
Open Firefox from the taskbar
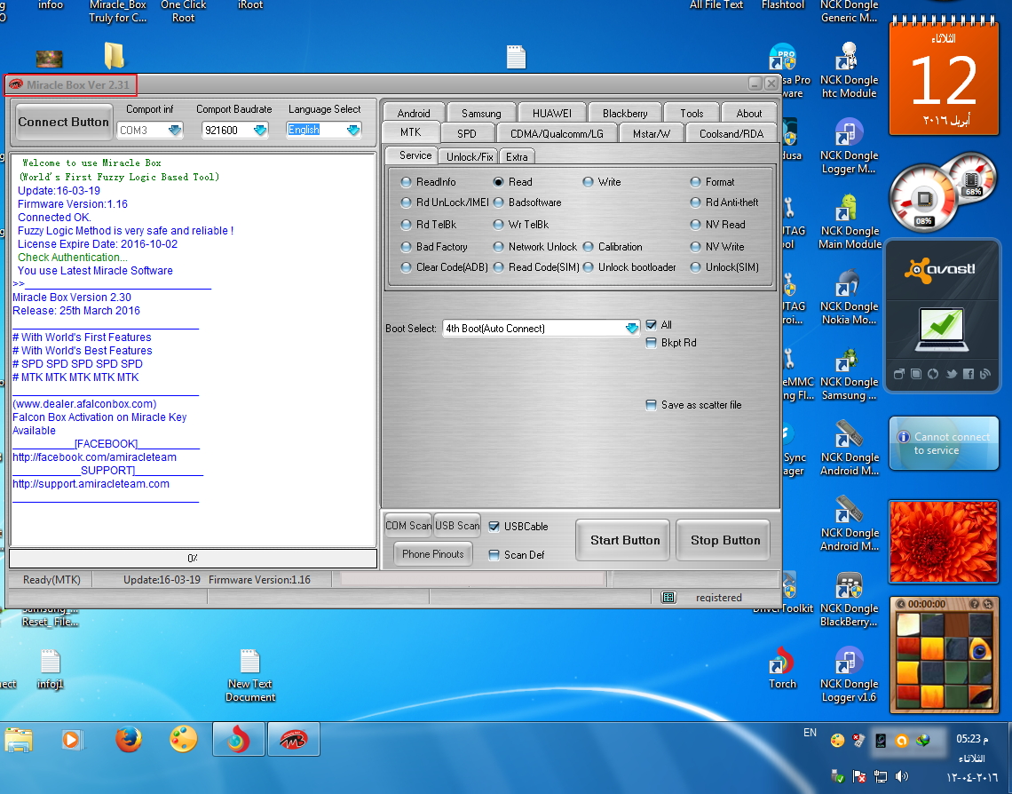[129, 740]
